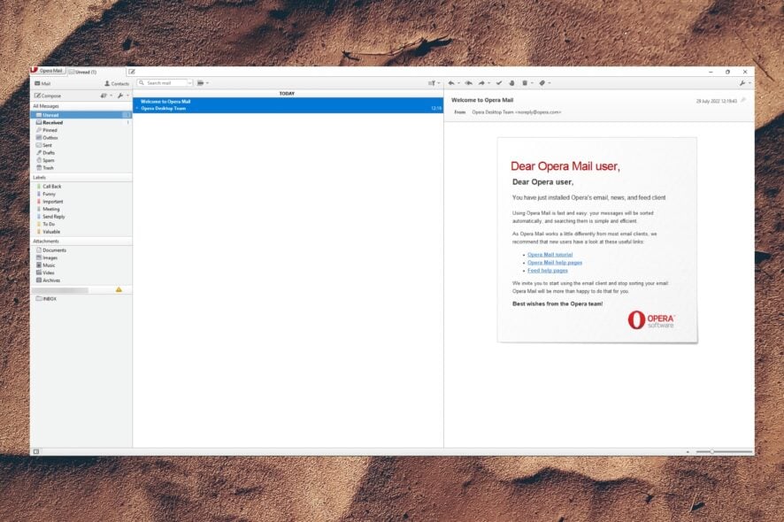This screenshot has width=784, height=522.
Task: Click the Forward icon
Action: tap(483, 83)
